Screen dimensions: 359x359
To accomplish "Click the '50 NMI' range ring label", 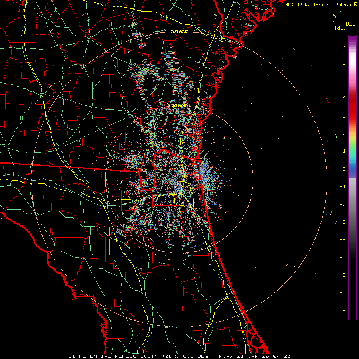I will point(179,106).
